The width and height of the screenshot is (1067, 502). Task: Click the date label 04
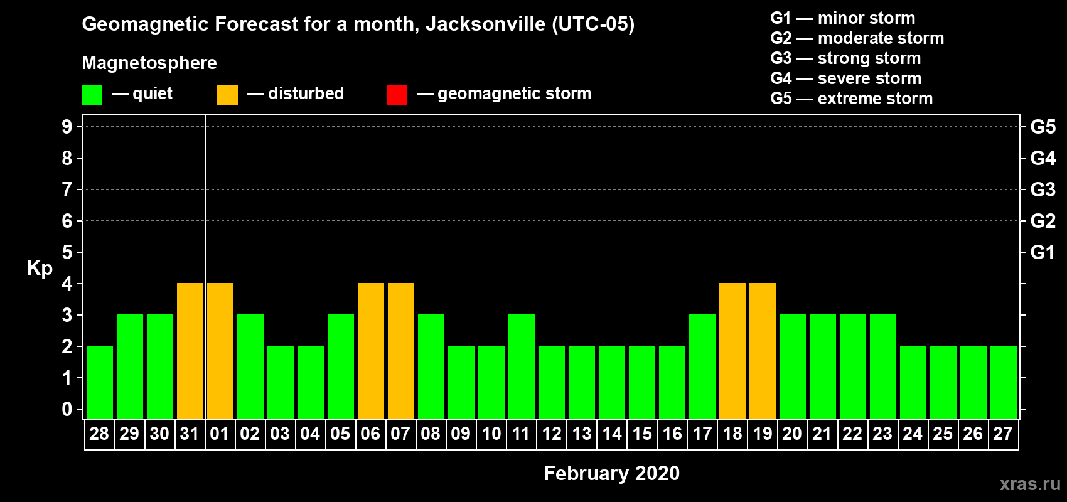click(310, 434)
